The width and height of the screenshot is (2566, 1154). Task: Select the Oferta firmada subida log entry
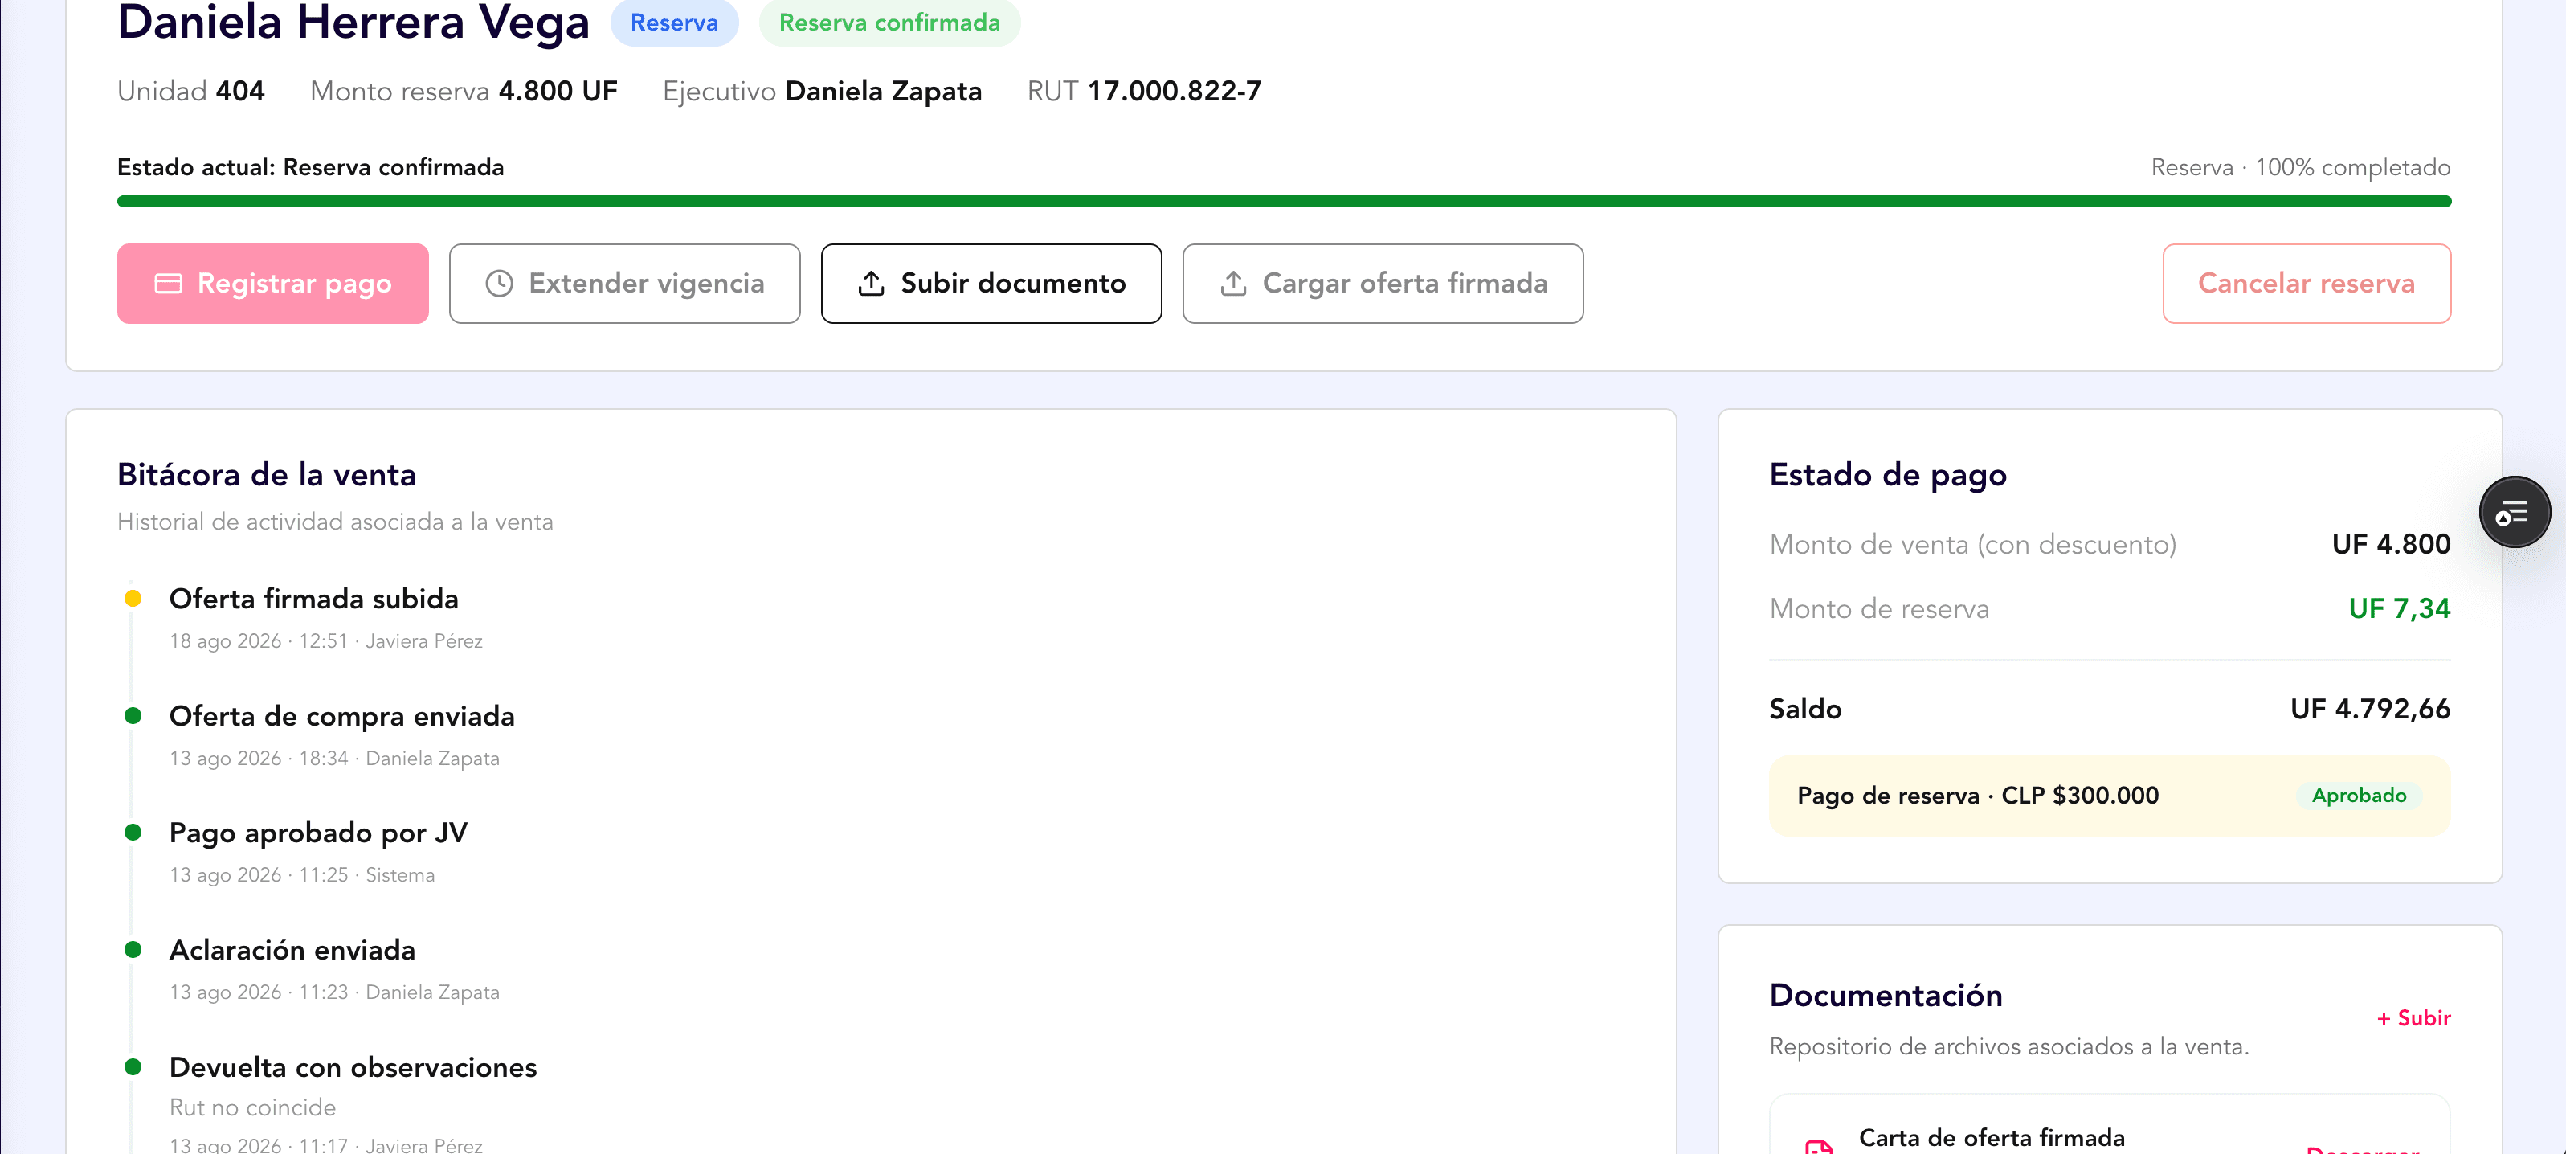(314, 599)
